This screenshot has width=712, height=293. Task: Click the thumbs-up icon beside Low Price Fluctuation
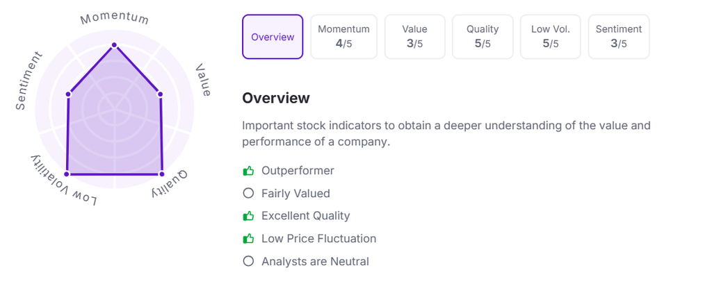pos(248,239)
